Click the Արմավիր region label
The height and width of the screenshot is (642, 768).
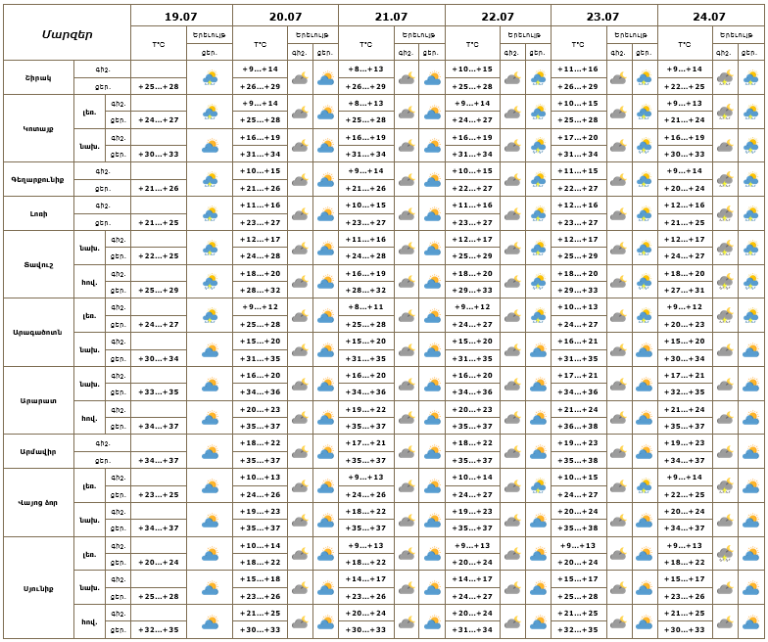(38, 452)
